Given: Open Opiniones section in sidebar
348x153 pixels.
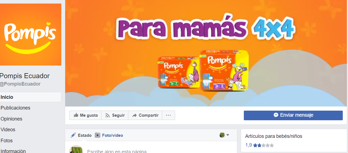Looking at the screenshot, I should tap(11, 119).
